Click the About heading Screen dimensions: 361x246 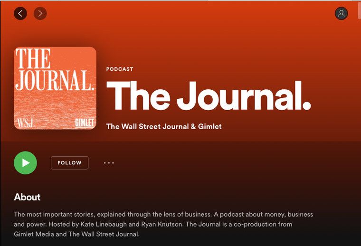coord(27,197)
